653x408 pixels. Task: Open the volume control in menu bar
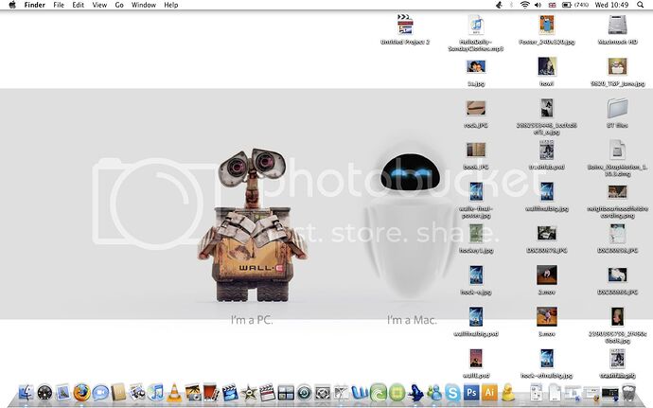pyautogui.click(x=539, y=6)
